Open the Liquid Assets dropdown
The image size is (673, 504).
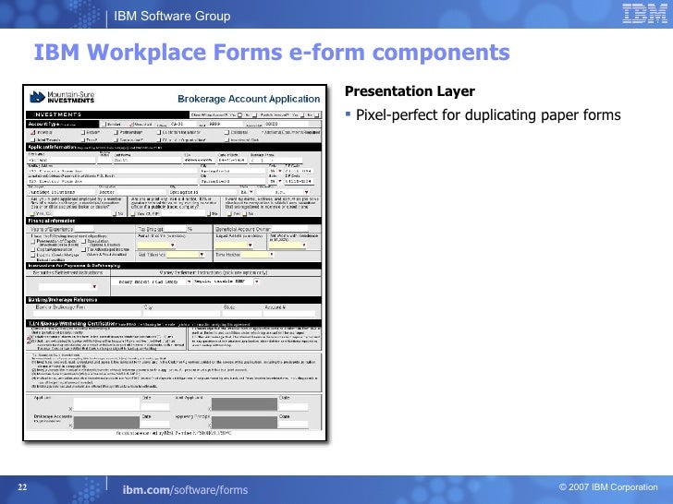click(x=234, y=246)
